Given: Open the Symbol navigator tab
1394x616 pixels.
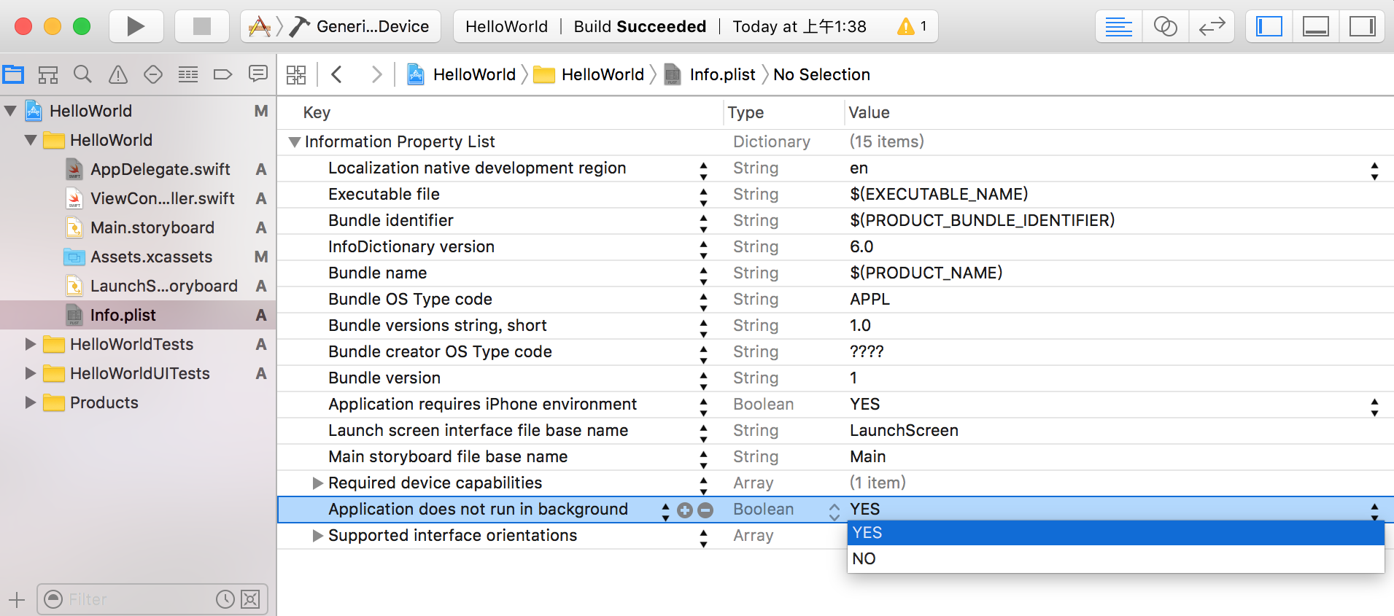Looking at the screenshot, I should (48, 74).
